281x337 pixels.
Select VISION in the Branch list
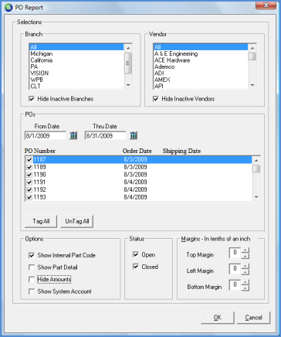76,73
